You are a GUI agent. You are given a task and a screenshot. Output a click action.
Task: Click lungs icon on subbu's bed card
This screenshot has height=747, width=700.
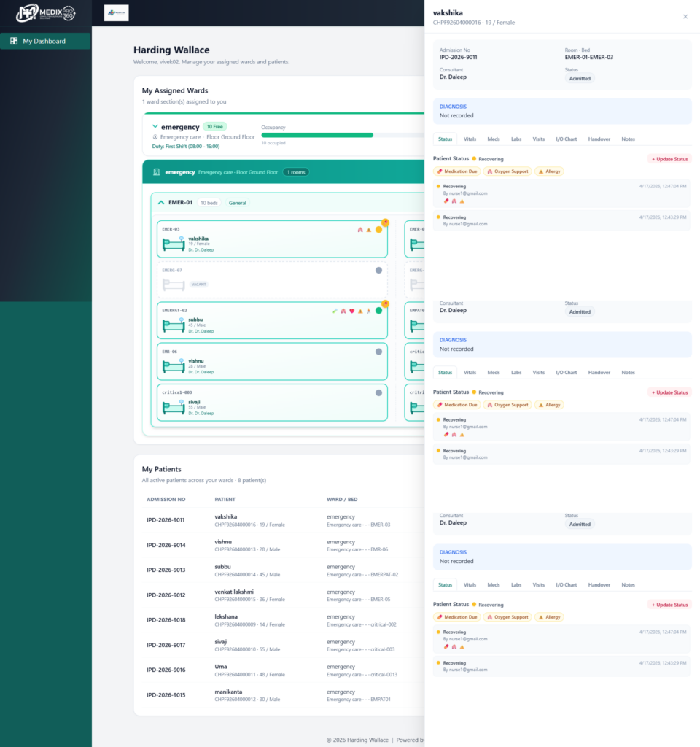point(343,311)
